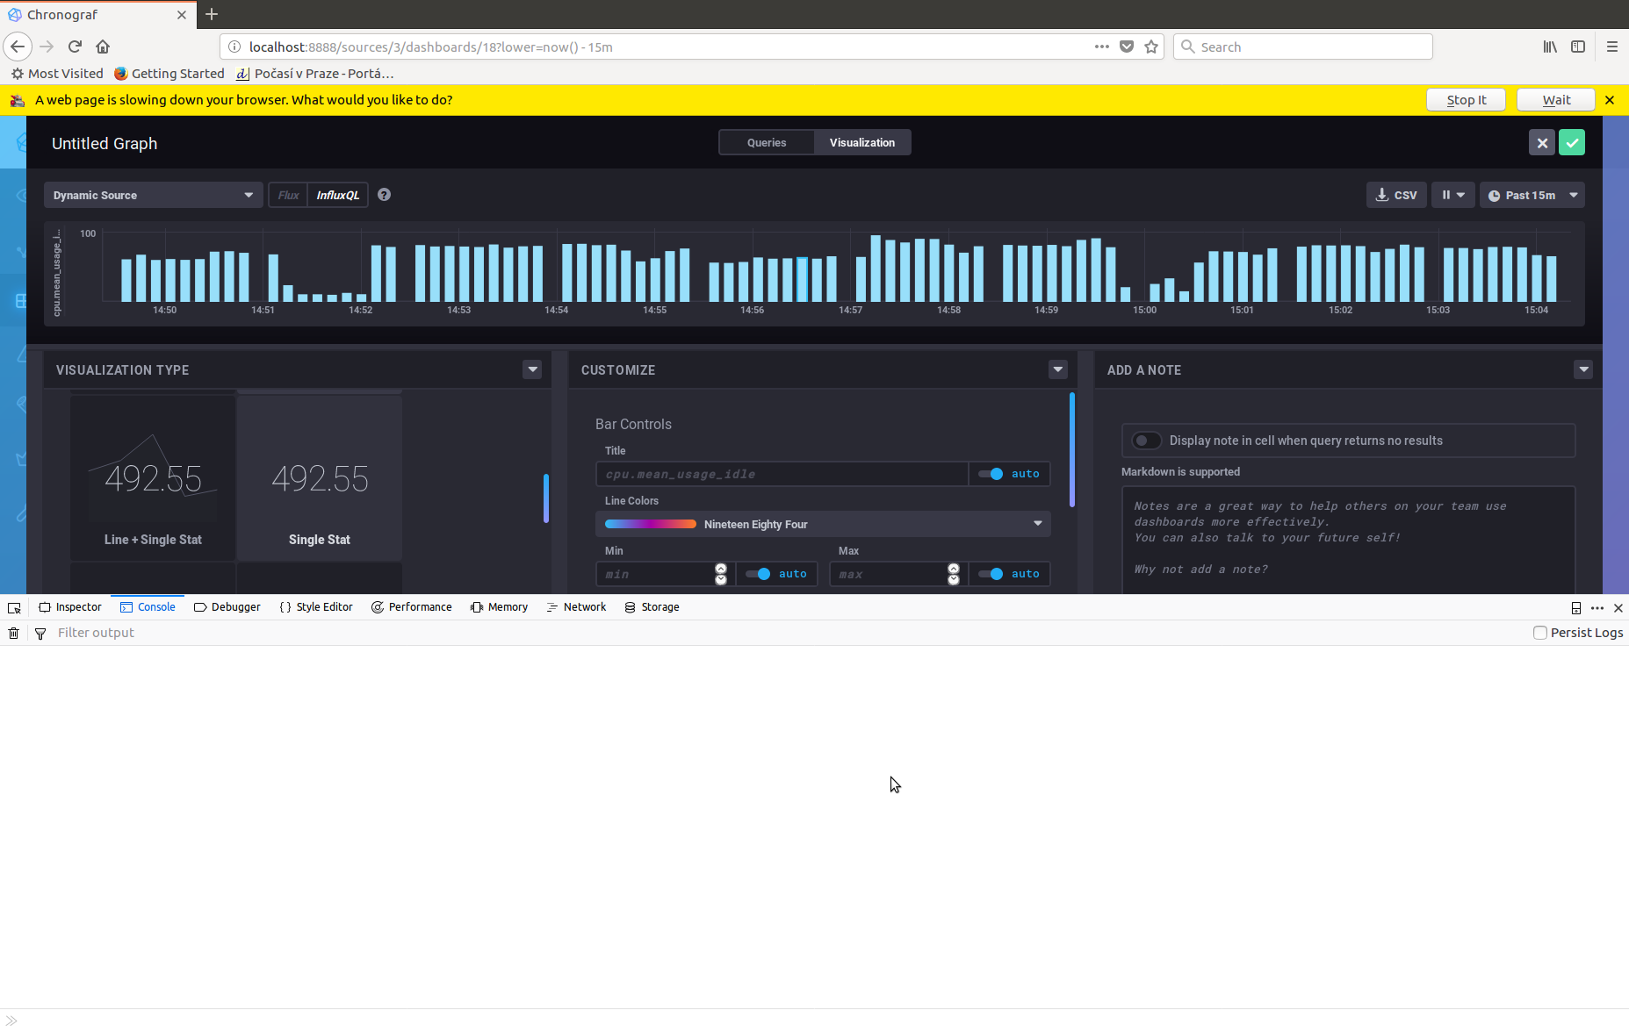This screenshot has width=1629, height=1032.
Task: Open the Dynamic Source dropdown
Action: point(153,194)
